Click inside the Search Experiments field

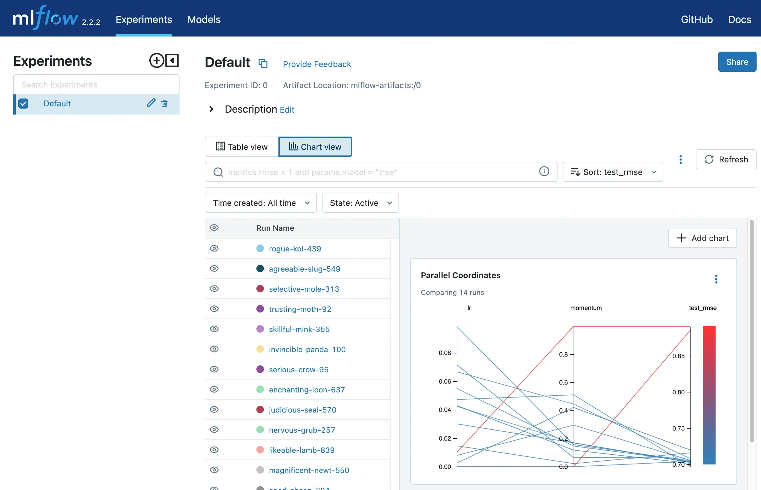click(x=96, y=84)
